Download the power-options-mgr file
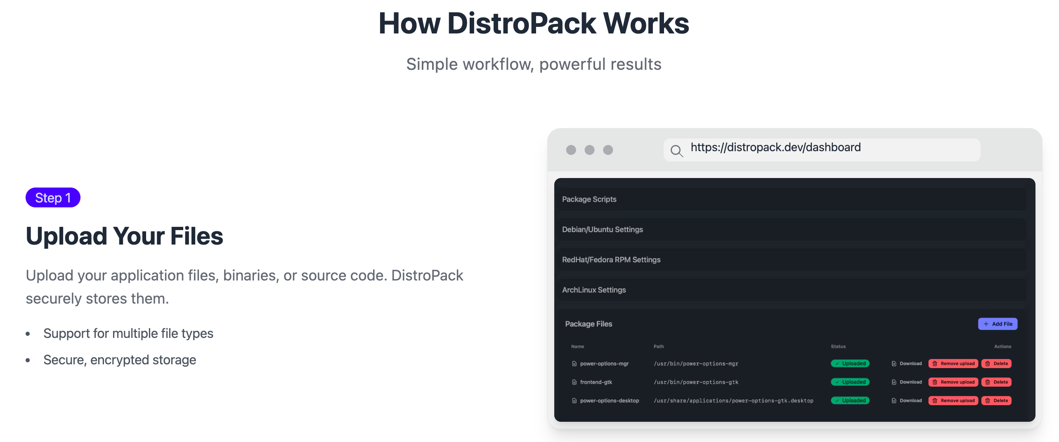Viewport: 1059px width, 442px height. click(907, 364)
